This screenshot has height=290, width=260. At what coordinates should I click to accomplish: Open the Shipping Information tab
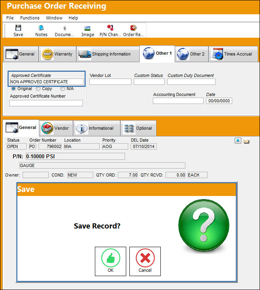pos(108,54)
